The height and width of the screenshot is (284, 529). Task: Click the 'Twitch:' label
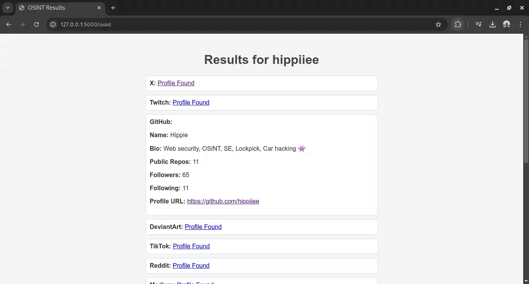click(x=160, y=102)
